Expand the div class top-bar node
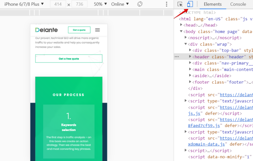 click(190, 50)
